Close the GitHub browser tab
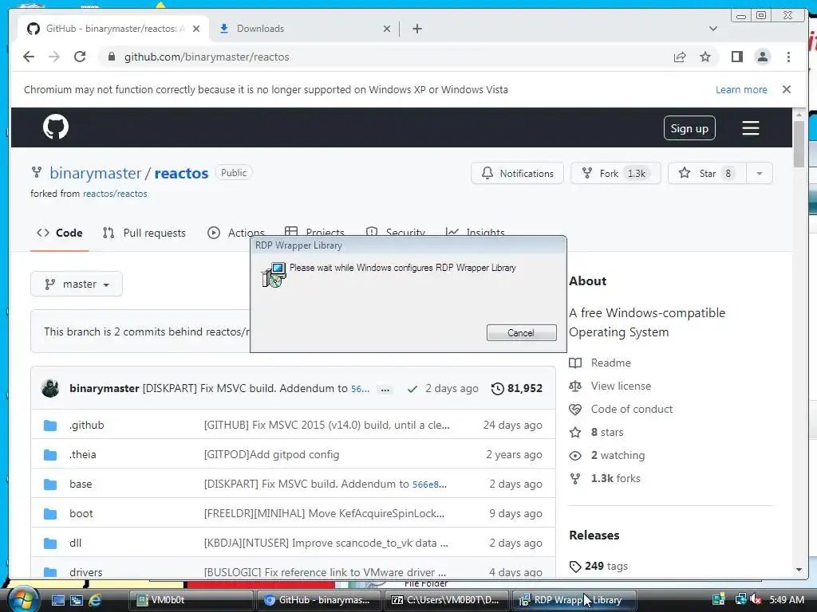 [196, 29]
